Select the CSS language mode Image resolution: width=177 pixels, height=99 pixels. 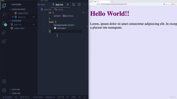click(73, 97)
